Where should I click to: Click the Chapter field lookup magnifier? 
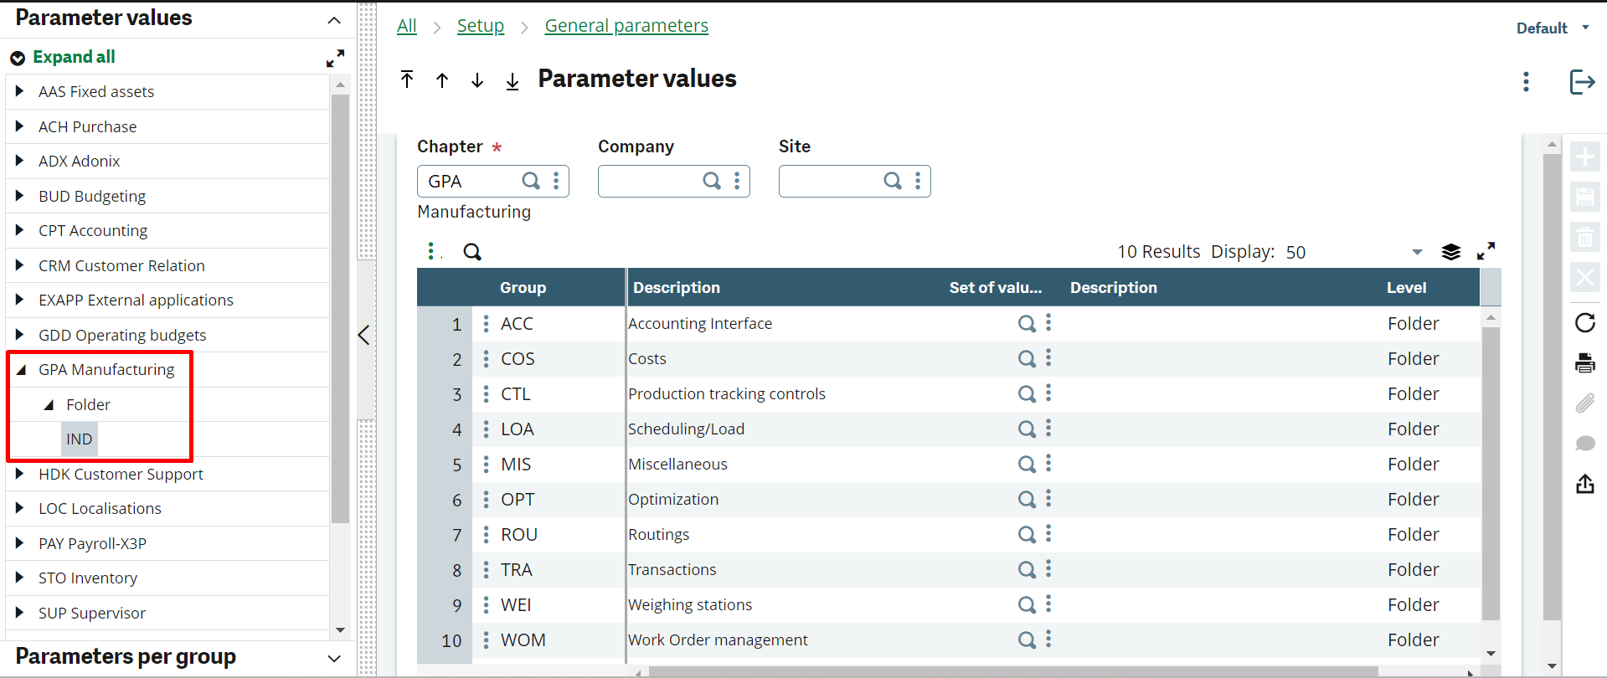point(531,181)
